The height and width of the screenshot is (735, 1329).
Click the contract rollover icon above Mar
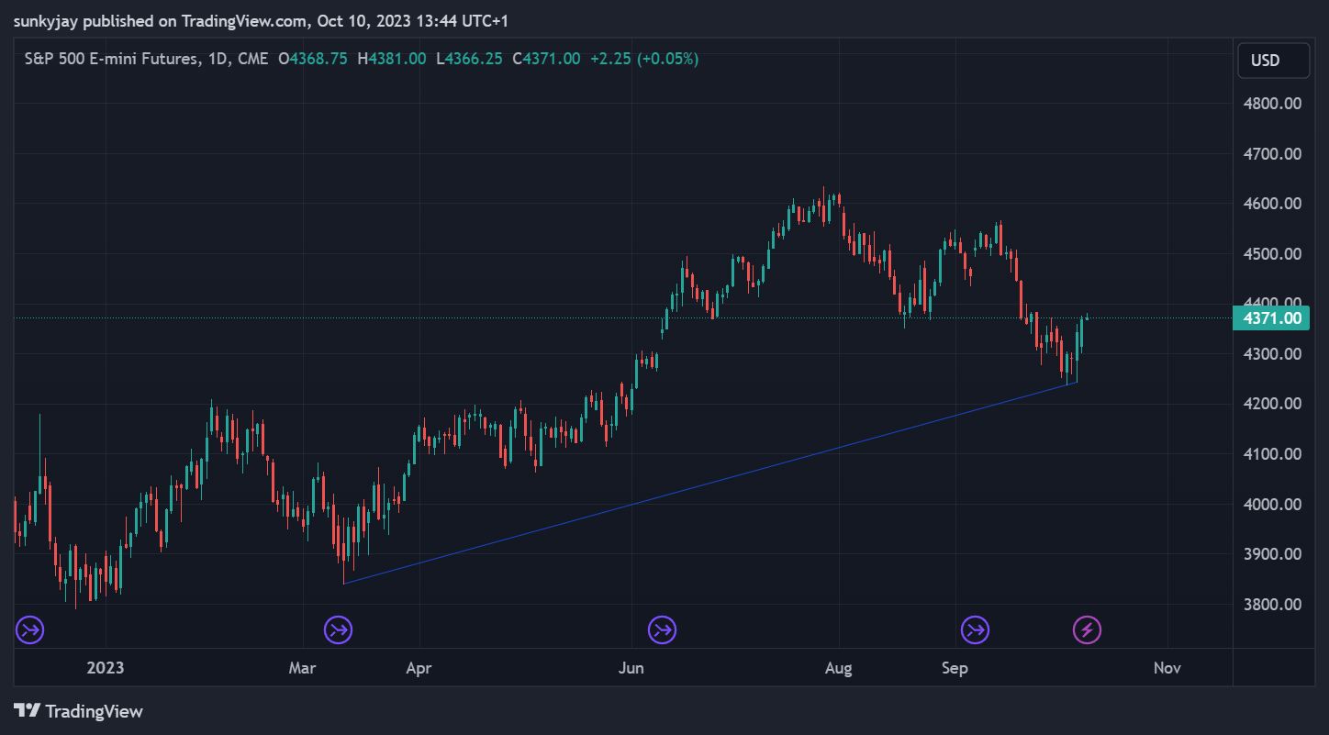coord(339,630)
